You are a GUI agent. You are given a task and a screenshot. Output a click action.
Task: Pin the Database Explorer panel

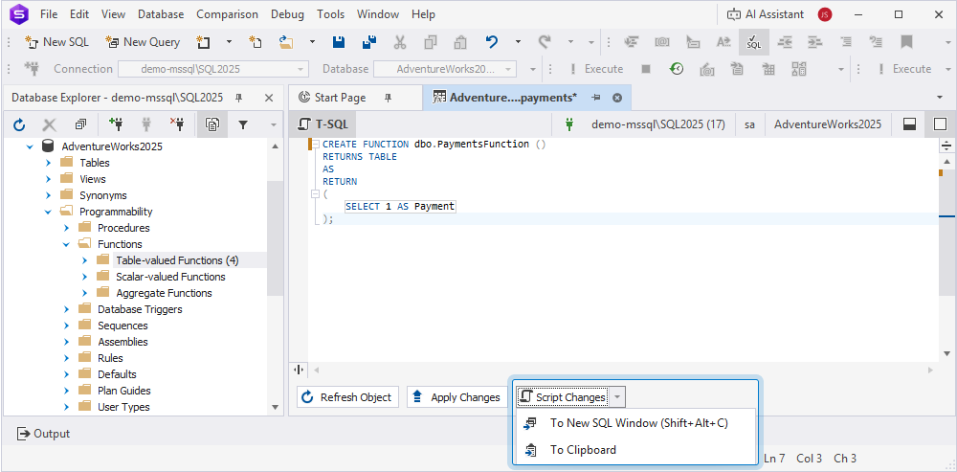(239, 98)
